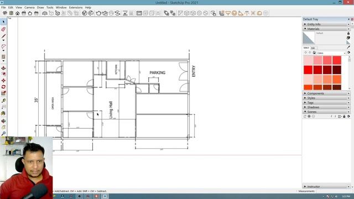Activate the Paint Bucket tool

pos(3,113)
